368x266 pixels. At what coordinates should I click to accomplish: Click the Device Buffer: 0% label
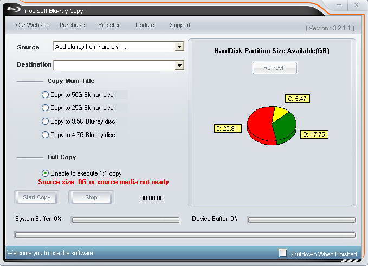click(x=215, y=219)
